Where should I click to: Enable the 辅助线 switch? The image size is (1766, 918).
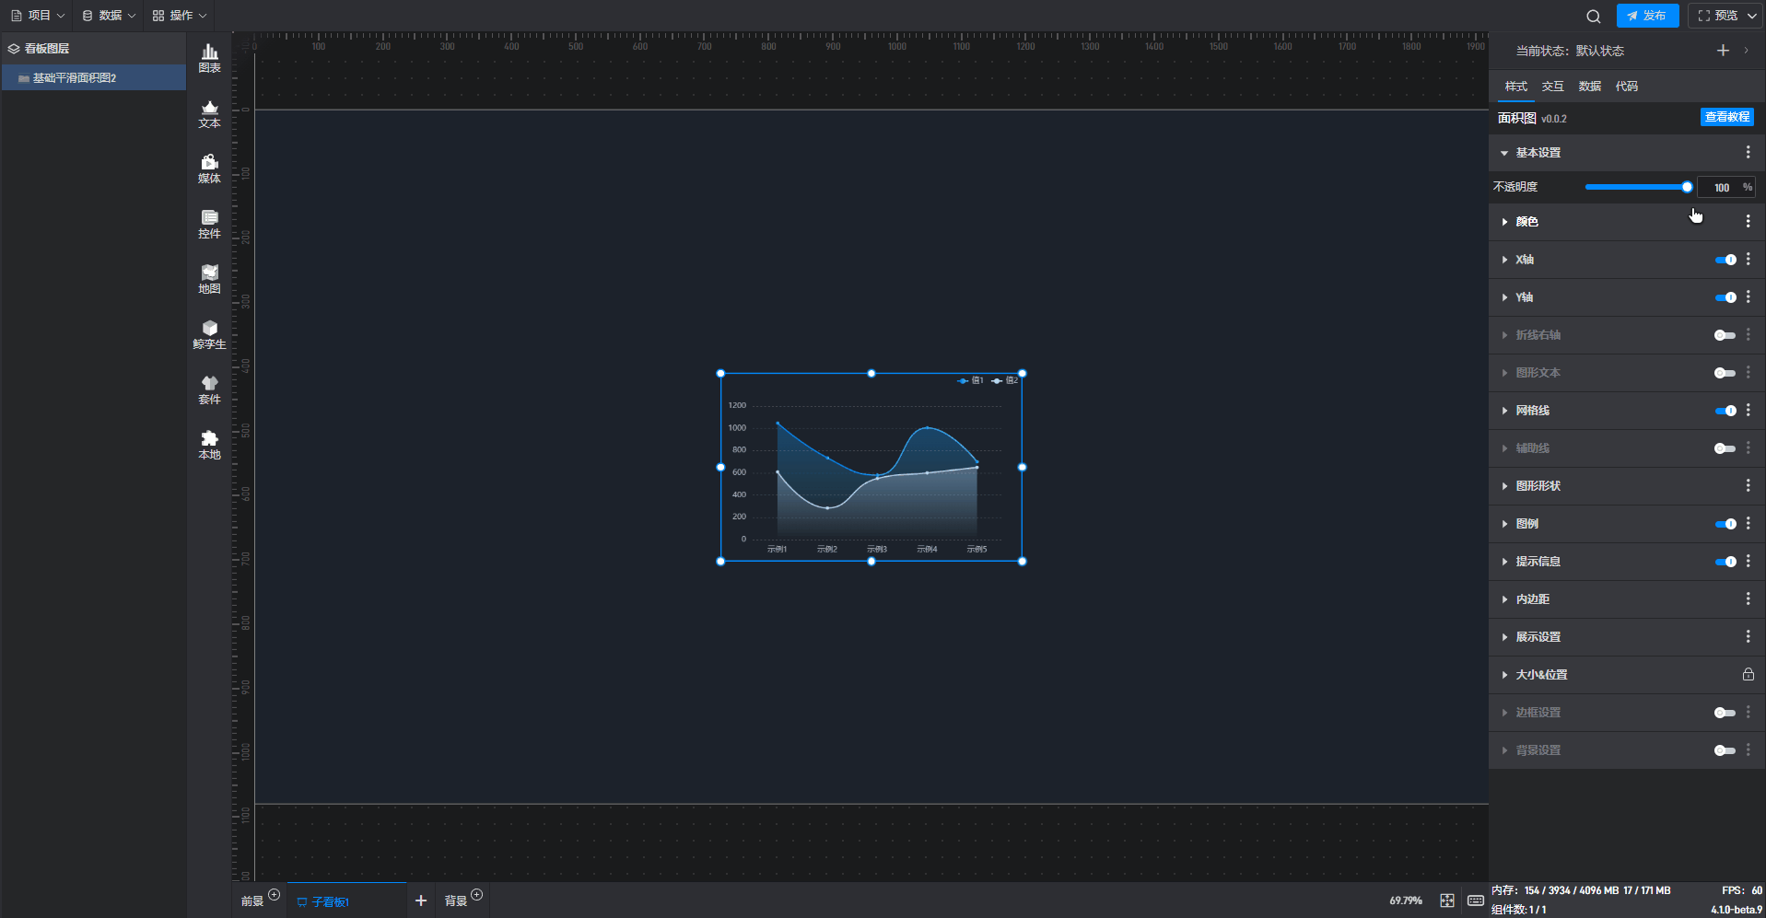click(x=1725, y=448)
